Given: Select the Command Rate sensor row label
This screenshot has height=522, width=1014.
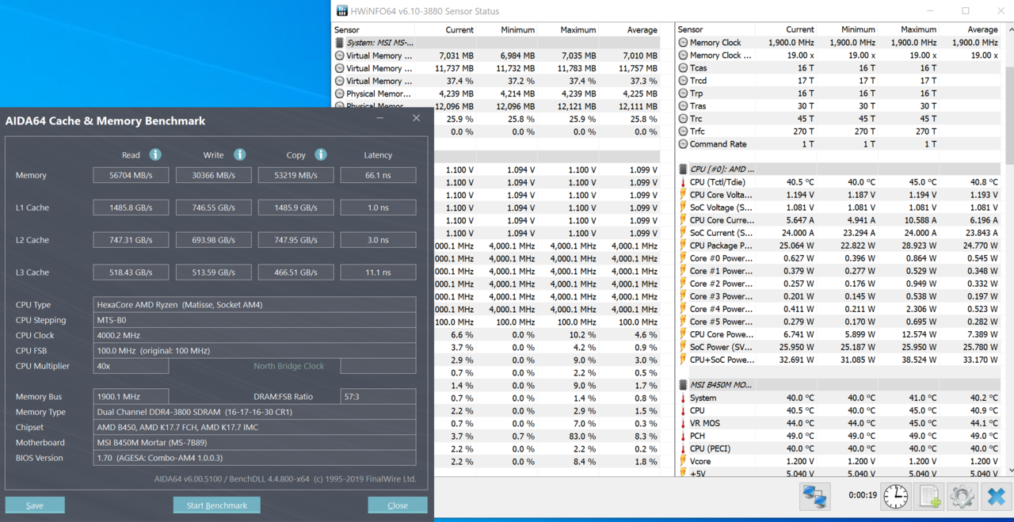Looking at the screenshot, I should pos(719,144).
